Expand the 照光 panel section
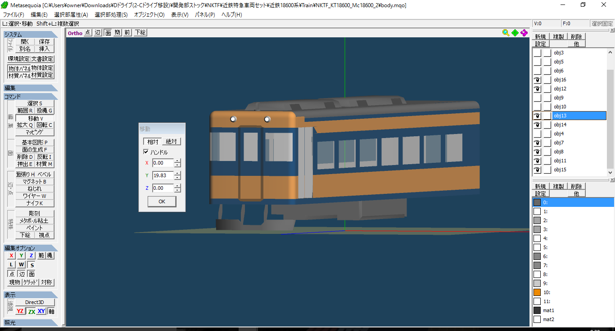The image size is (615, 331). (31, 322)
